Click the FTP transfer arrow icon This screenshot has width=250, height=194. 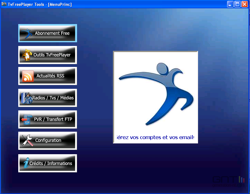tap(27, 119)
